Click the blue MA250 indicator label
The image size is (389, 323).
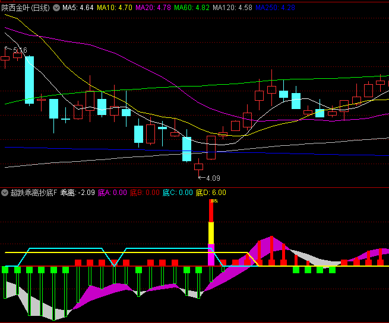274,8
